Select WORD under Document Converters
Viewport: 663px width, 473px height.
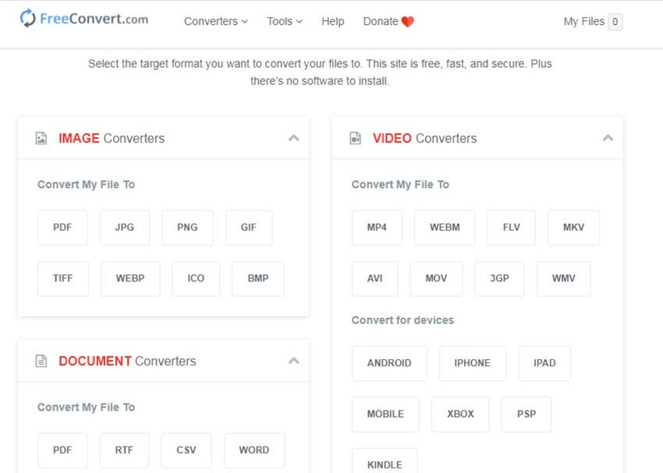(x=254, y=450)
